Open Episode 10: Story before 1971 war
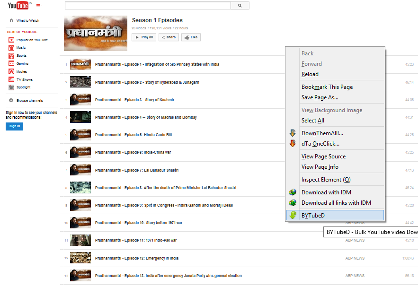Screen dimensions: 418x287 coord(139,223)
